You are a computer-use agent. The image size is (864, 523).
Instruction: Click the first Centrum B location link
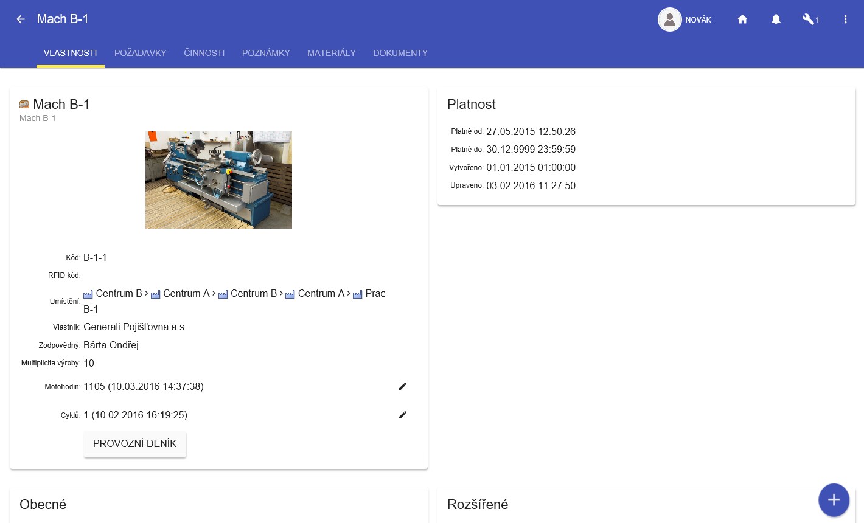pos(119,294)
